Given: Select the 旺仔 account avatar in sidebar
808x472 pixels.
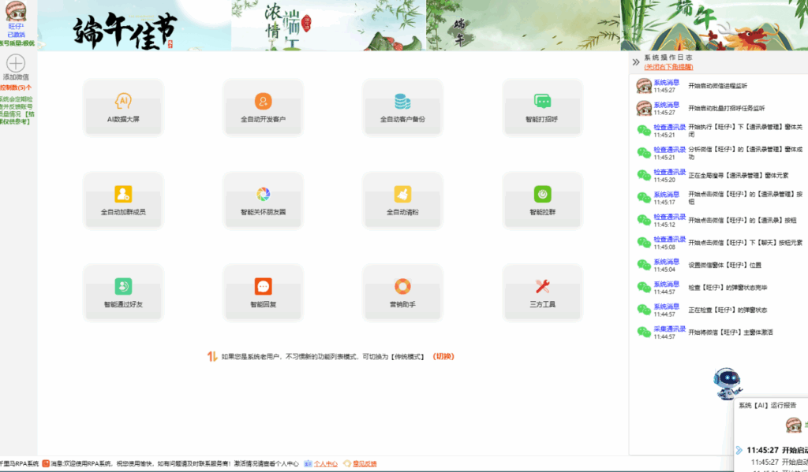Looking at the screenshot, I should click(x=16, y=11).
